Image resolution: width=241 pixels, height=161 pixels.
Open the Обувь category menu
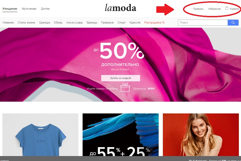point(58,22)
